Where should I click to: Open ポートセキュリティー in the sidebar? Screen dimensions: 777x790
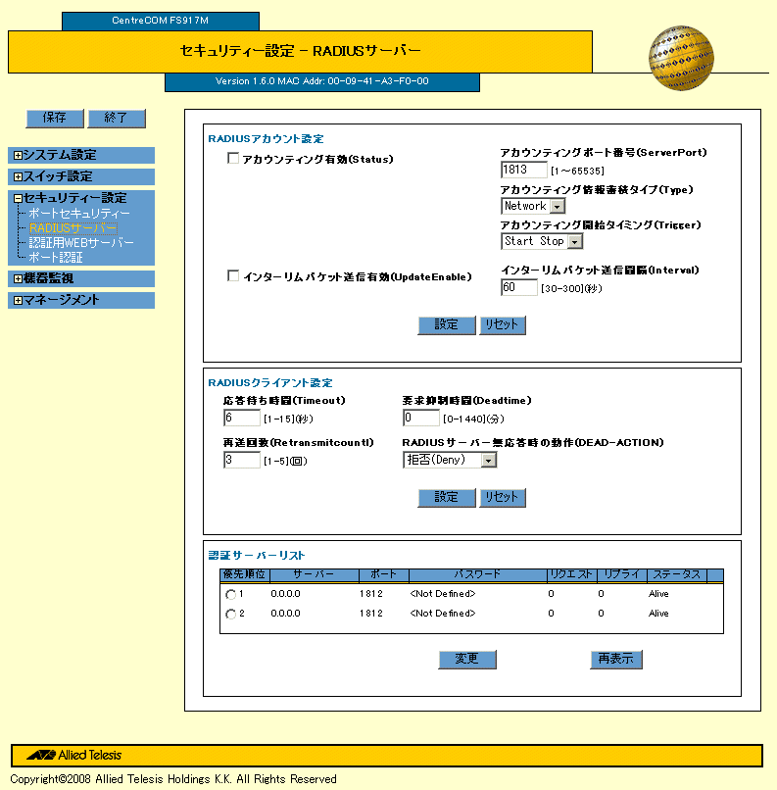[78, 214]
